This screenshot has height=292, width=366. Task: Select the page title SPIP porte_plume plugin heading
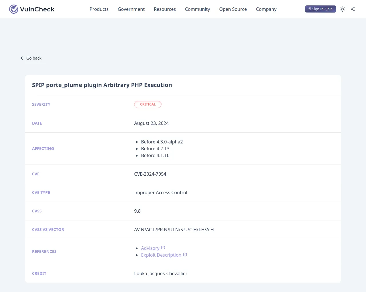[x=102, y=85]
